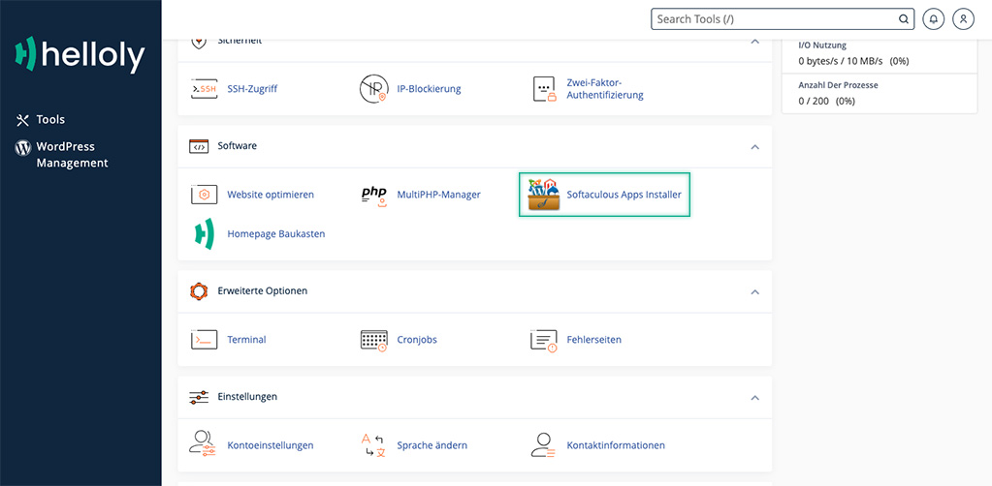Image resolution: width=992 pixels, height=486 pixels.
Task: Click the Zwei-Faktor-Authentifizierung icon
Action: (544, 89)
